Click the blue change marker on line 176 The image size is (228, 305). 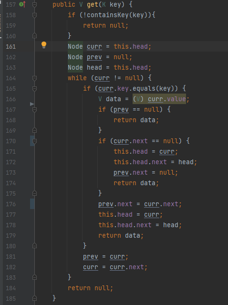(x=32, y=204)
